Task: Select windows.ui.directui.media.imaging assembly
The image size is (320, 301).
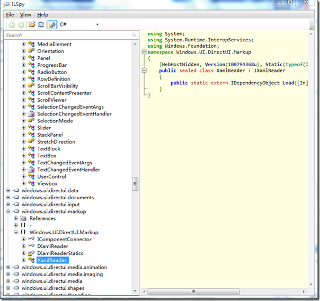Action: click(62, 274)
